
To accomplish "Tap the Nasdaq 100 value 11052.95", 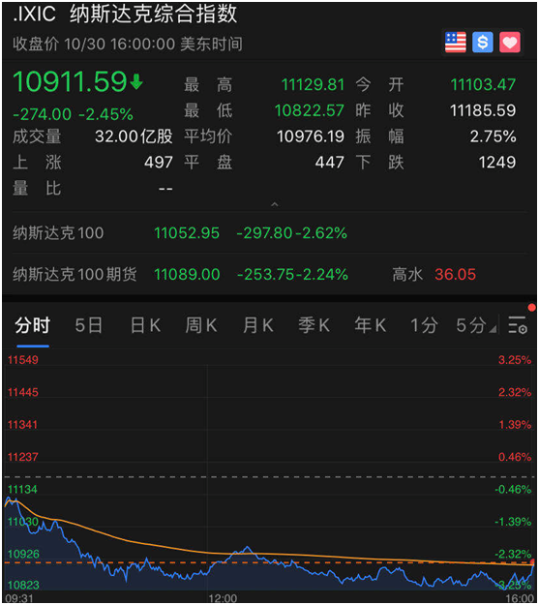I will pyautogui.click(x=187, y=233).
